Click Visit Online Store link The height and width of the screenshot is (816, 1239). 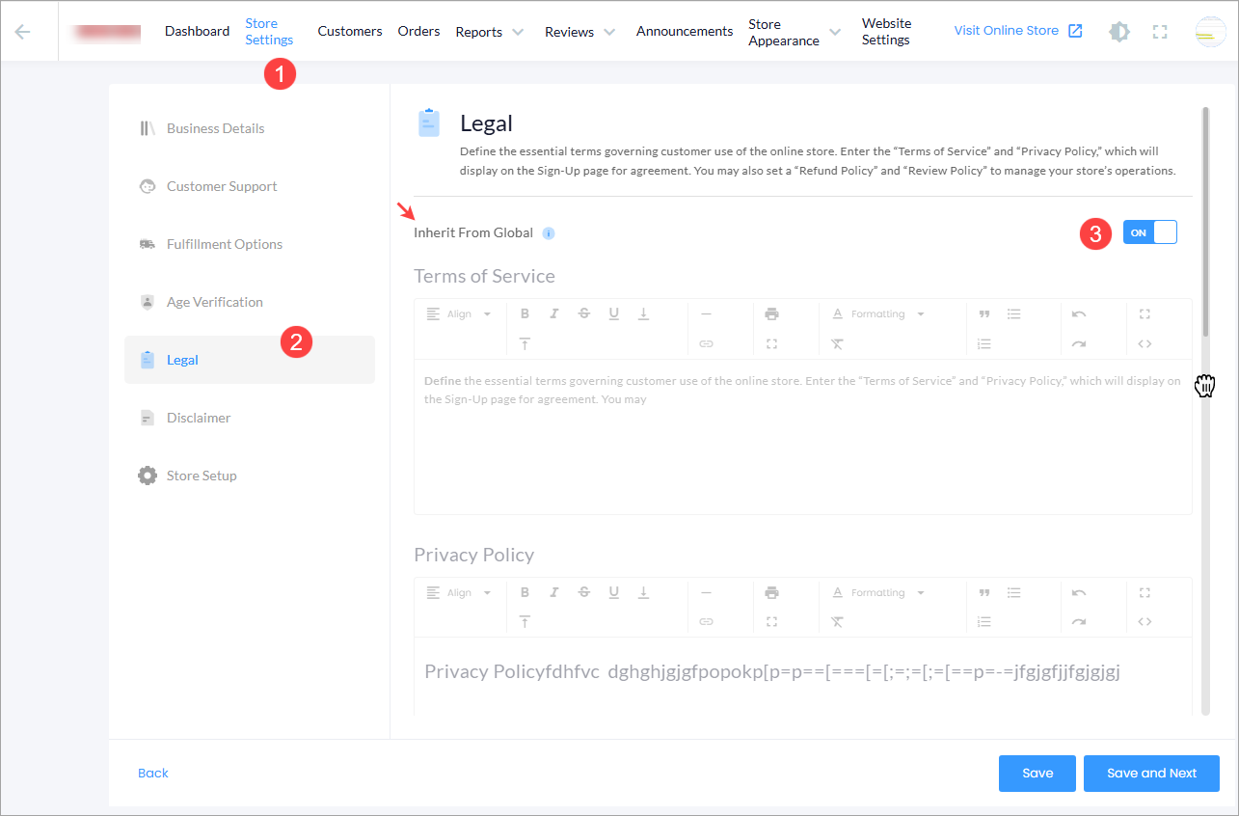click(1018, 31)
